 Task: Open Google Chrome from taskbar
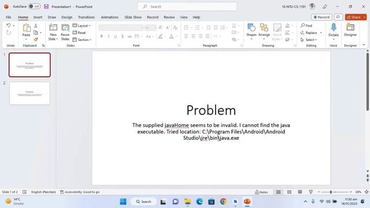pyautogui.click(x=223, y=202)
